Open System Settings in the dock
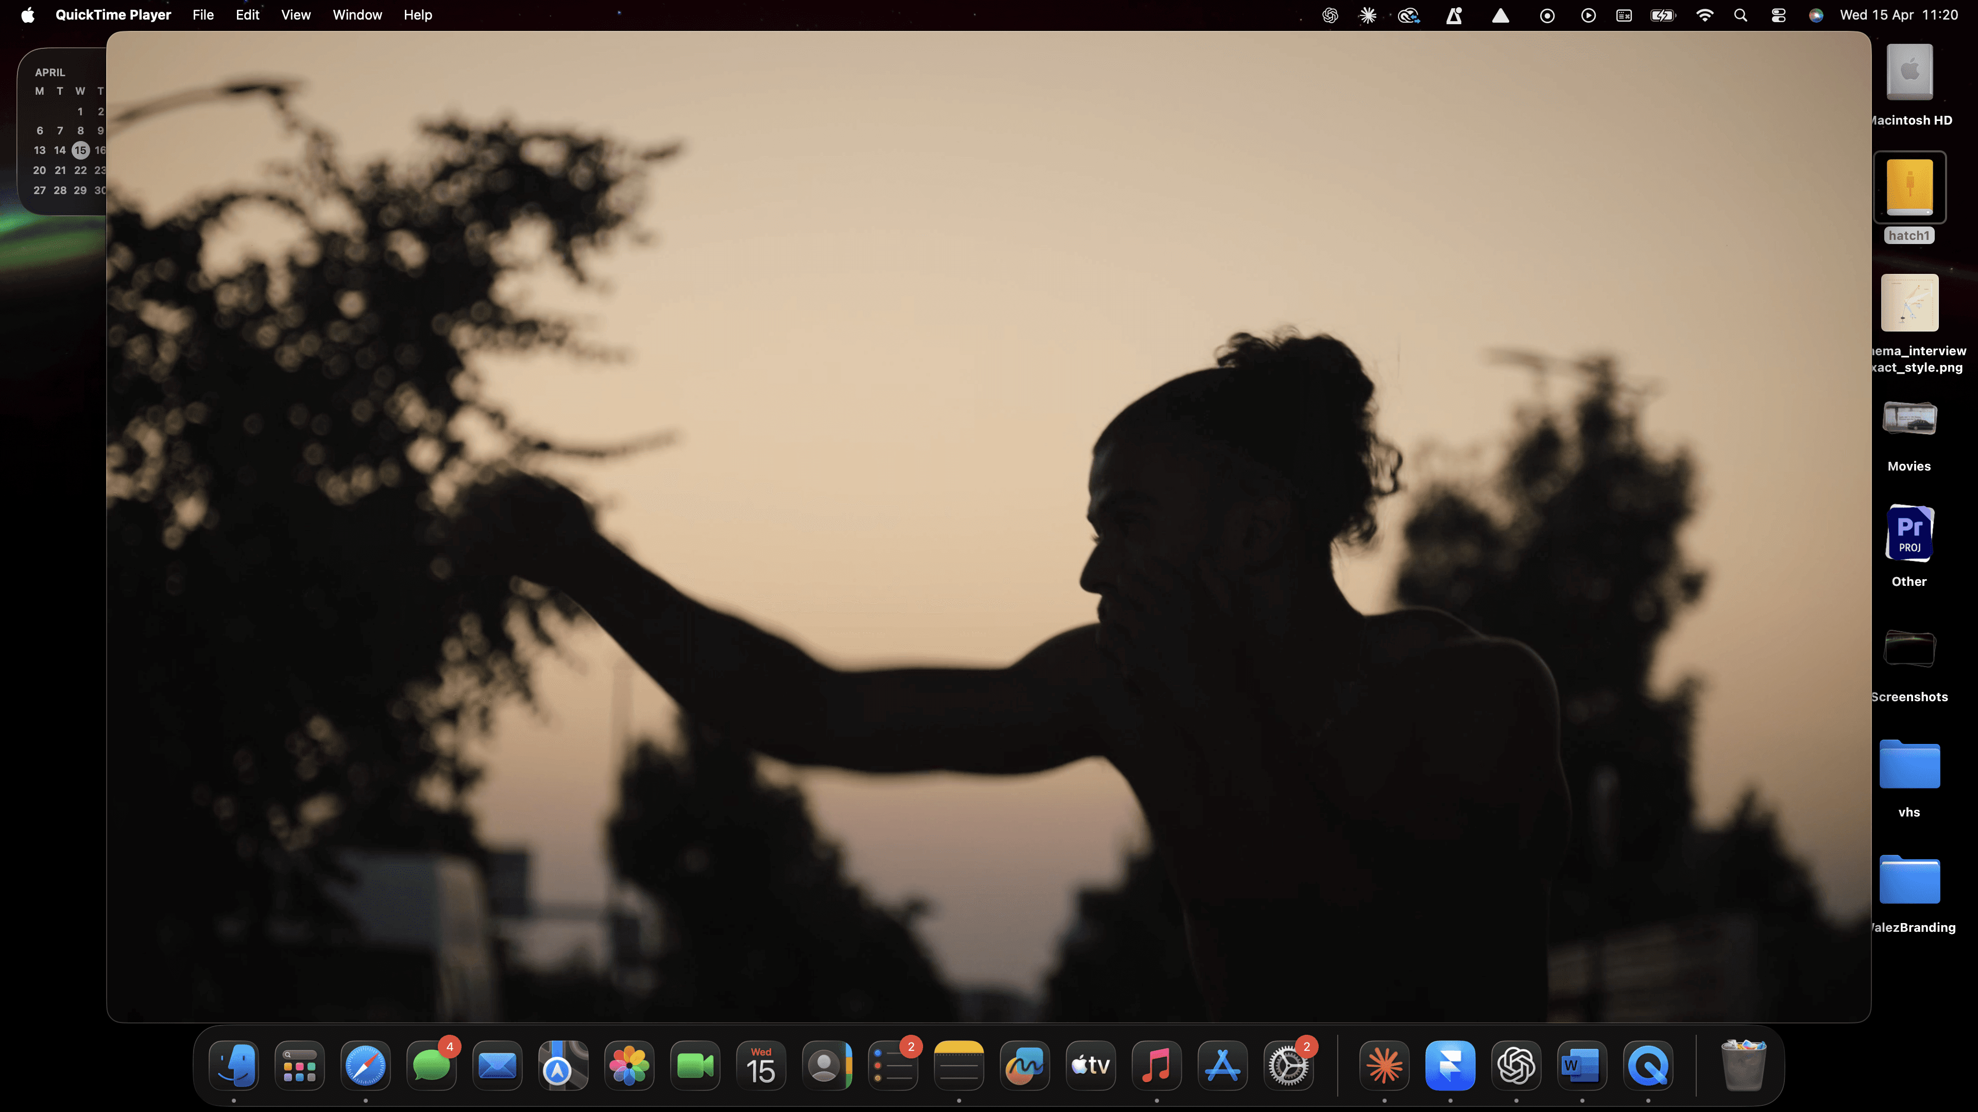The height and width of the screenshot is (1112, 1978). [1288, 1065]
